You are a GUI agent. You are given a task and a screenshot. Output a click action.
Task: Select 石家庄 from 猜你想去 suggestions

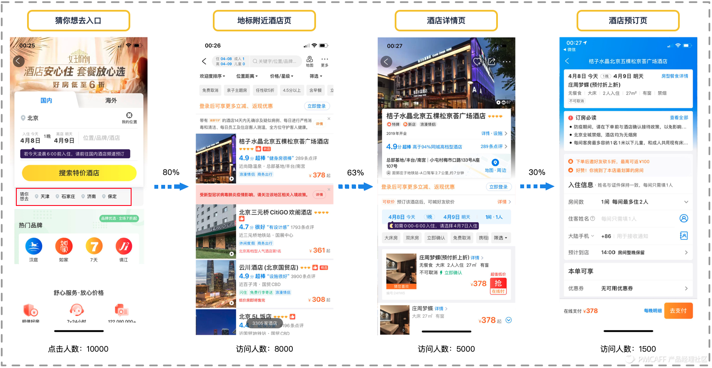[65, 196]
